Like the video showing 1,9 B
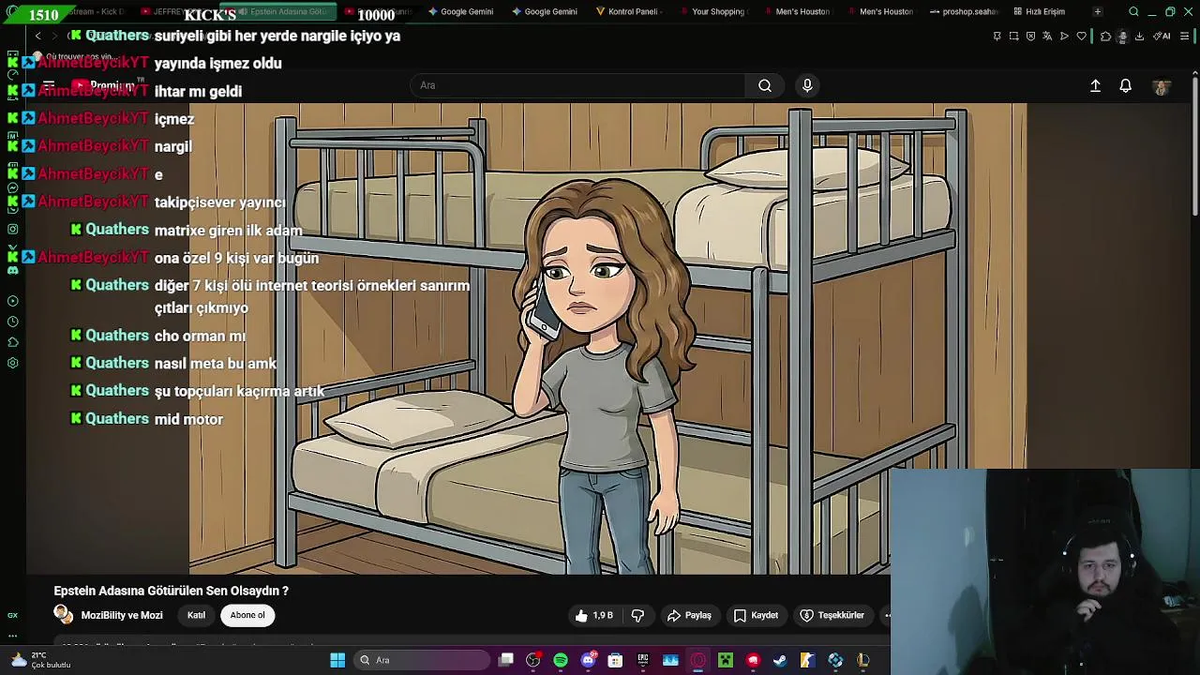 593,615
